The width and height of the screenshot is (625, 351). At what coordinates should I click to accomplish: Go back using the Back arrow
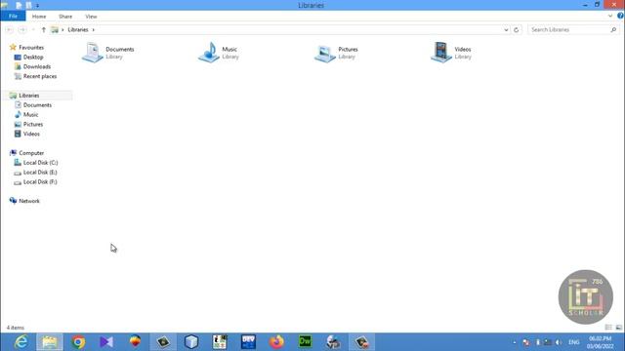coord(10,30)
